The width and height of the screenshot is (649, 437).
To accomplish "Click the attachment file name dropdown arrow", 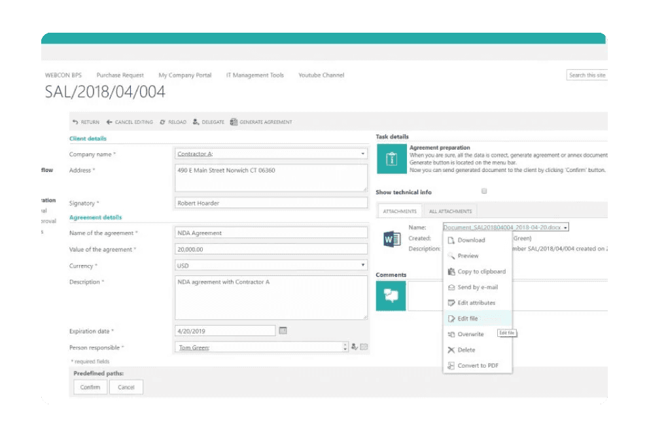I will [565, 228].
